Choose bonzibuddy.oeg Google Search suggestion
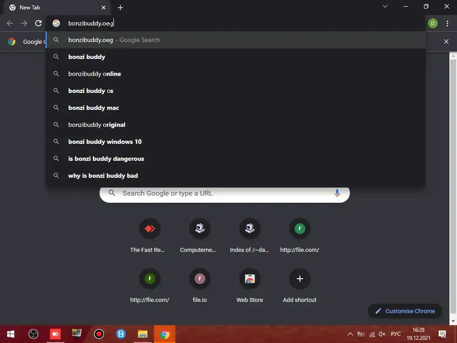 (236, 40)
